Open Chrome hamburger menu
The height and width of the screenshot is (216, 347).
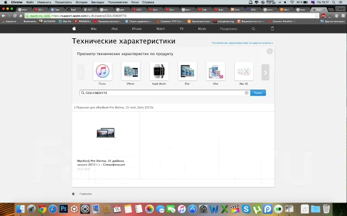343,16
